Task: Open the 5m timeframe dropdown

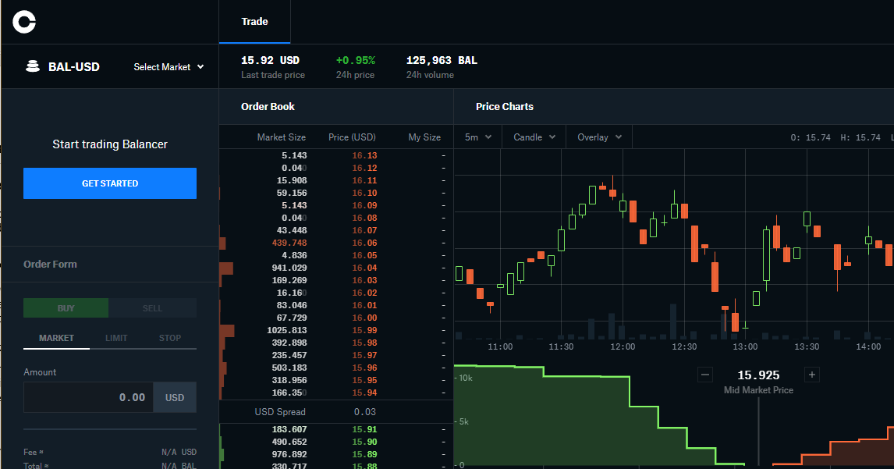Action: coord(477,136)
